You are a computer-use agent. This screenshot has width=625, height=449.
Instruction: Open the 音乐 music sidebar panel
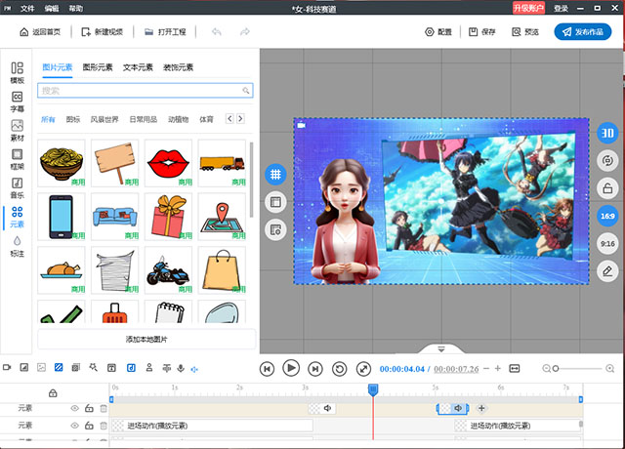tap(17, 188)
